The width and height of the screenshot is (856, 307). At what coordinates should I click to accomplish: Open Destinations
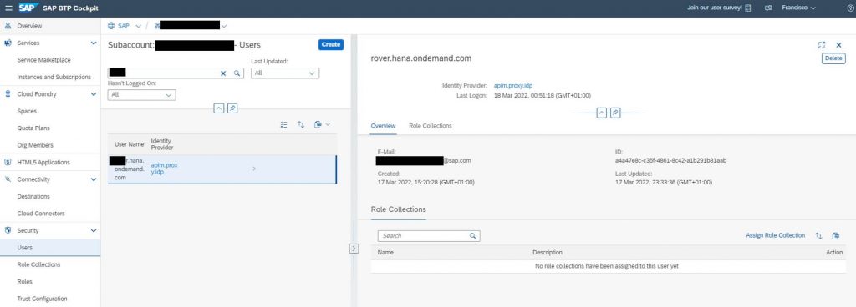pos(33,197)
